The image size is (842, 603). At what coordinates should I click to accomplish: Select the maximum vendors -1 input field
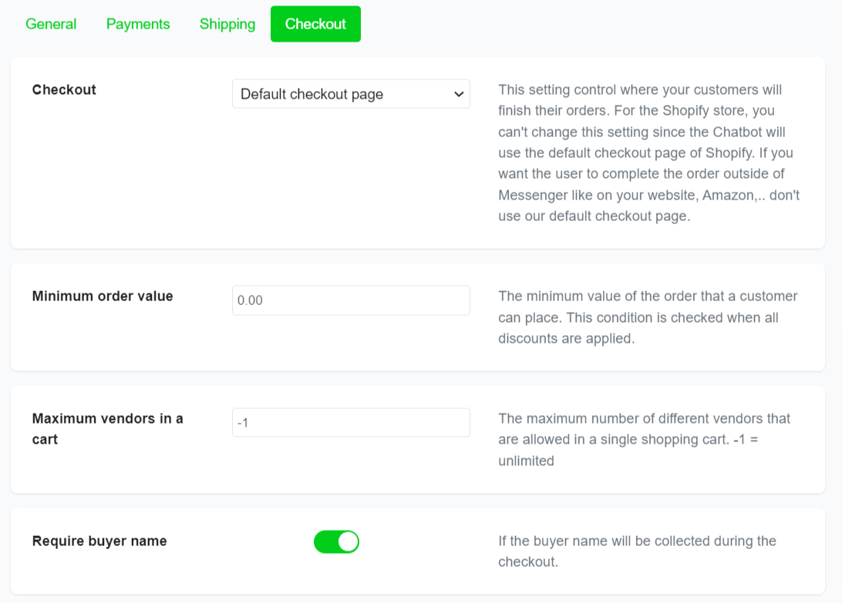click(x=351, y=422)
